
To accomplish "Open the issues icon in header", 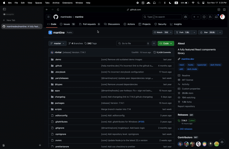I will [x=204, y=17].
